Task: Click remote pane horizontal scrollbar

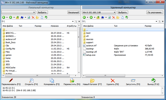Action: coord(105,76)
